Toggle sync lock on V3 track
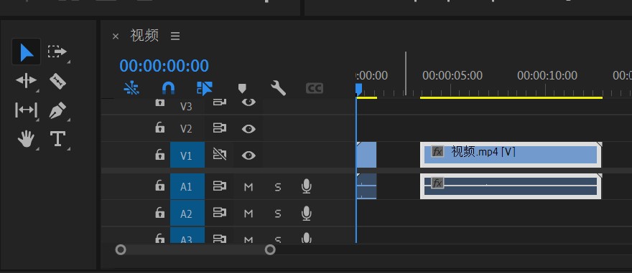Screen dimensions: 632x273 point(219,102)
